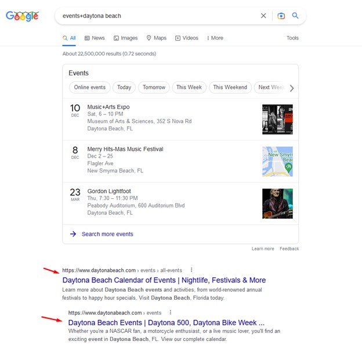This screenshot has width=362, height=345.
Task: Filter events by Today chip
Action: (x=124, y=88)
